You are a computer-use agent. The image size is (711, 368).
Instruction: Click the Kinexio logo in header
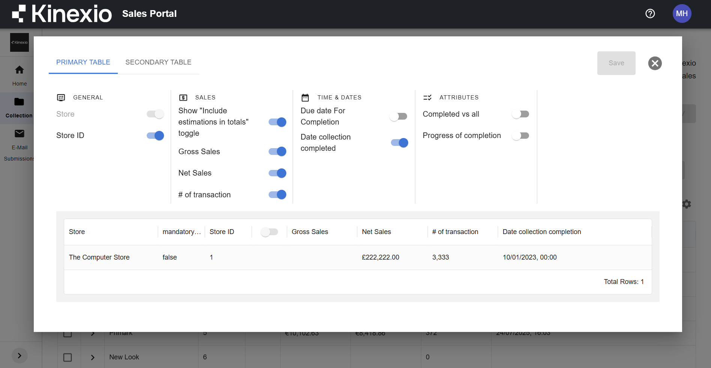(62, 14)
